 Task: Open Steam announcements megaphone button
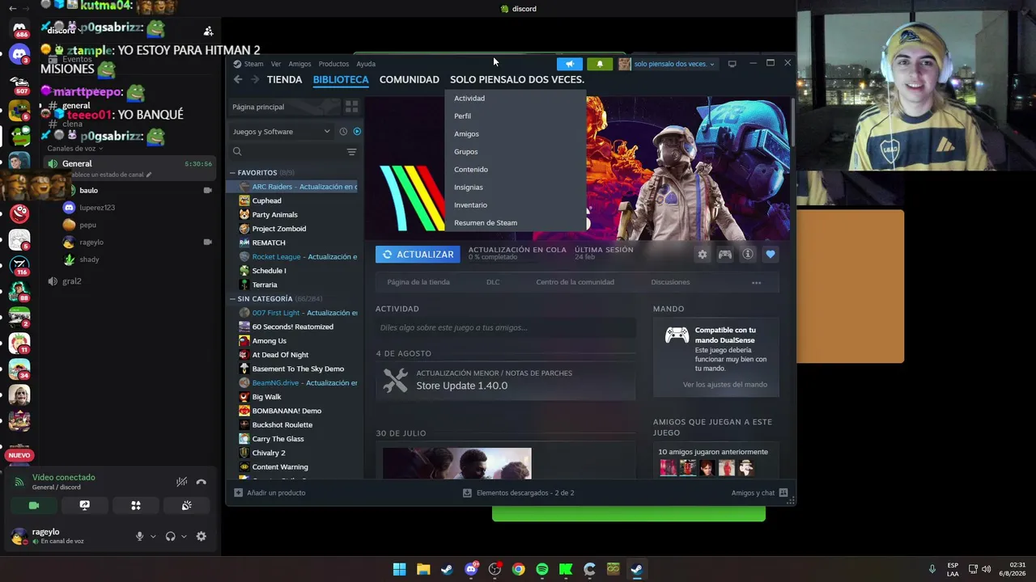(570, 64)
